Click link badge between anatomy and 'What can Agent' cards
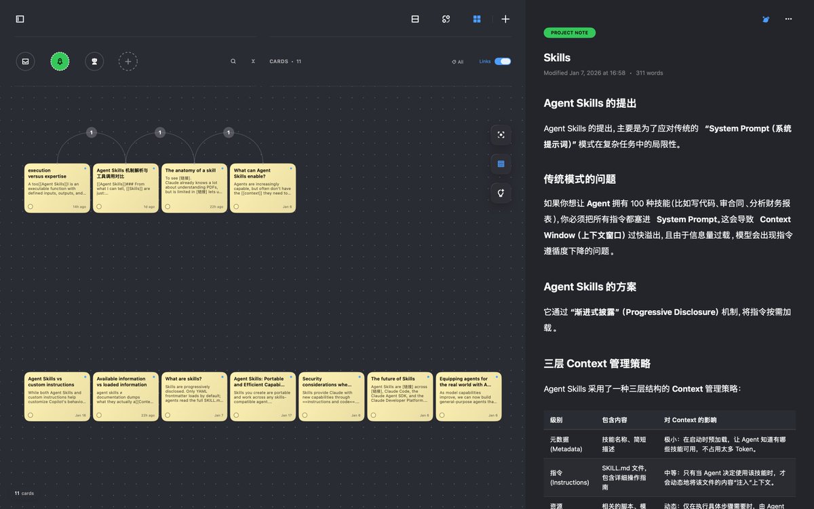Image resolution: width=814 pixels, height=509 pixels. pos(229,132)
